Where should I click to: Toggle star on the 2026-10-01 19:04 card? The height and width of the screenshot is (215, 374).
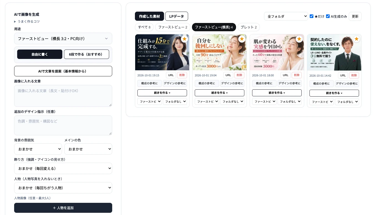tap(242, 39)
